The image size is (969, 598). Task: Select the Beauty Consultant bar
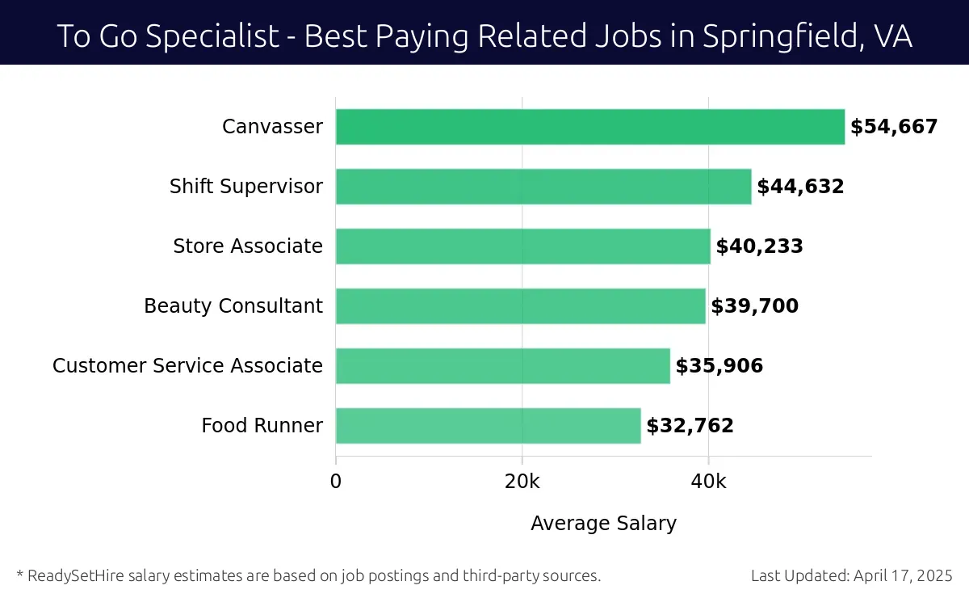pos(521,306)
